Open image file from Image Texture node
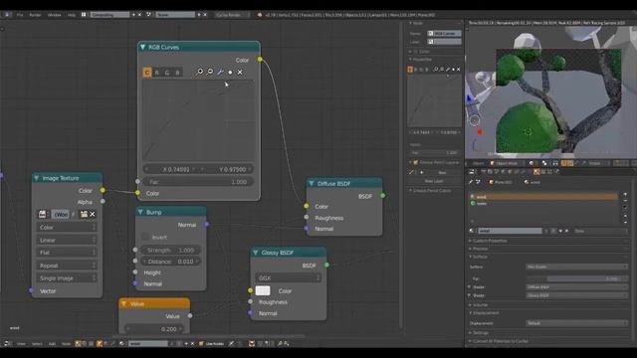The image size is (637, 358). pos(84,214)
